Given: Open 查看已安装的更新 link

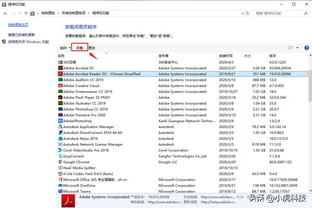Looking at the screenshot, I should point(21,35).
